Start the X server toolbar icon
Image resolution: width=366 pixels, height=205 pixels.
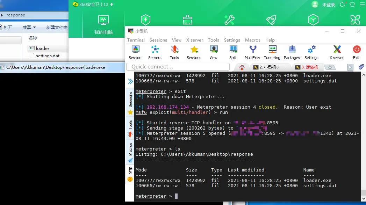tap(337, 52)
